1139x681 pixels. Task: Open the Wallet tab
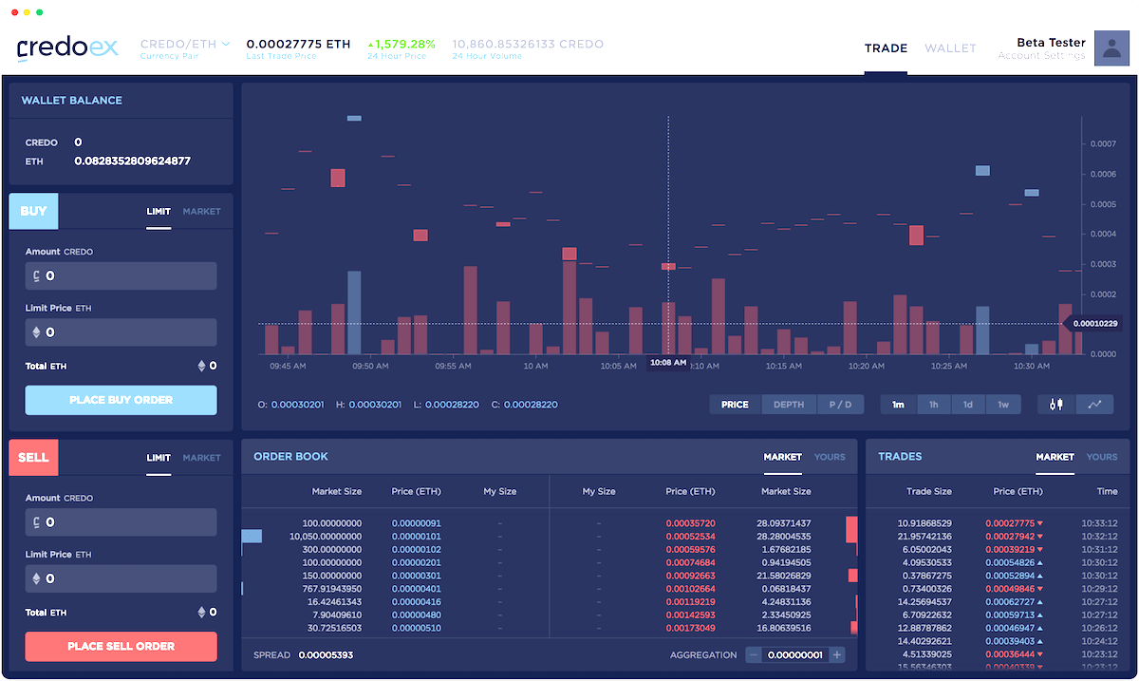pos(950,48)
